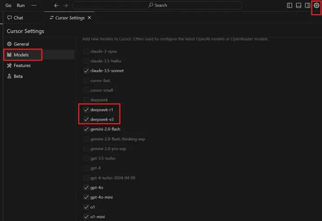322x221 pixels.
Task: Enable gemini-2.0-flash-thinking-exp checkbox
Action: coord(86,139)
